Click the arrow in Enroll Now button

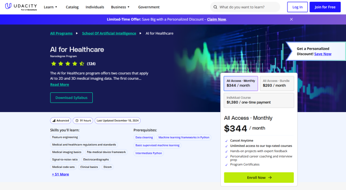(270, 177)
